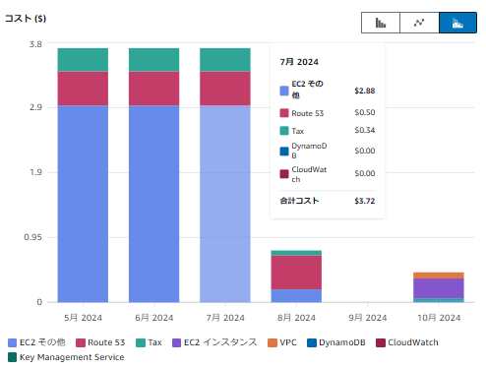Screen dimensions: 486x368
Task: Click the DynamoDB legend swatch
Action: click(x=312, y=342)
